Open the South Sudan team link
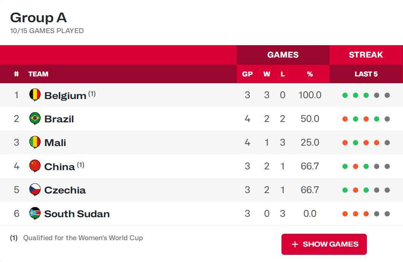Image resolution: width=403 pixels, height=262 pixels. click(77, 214)
